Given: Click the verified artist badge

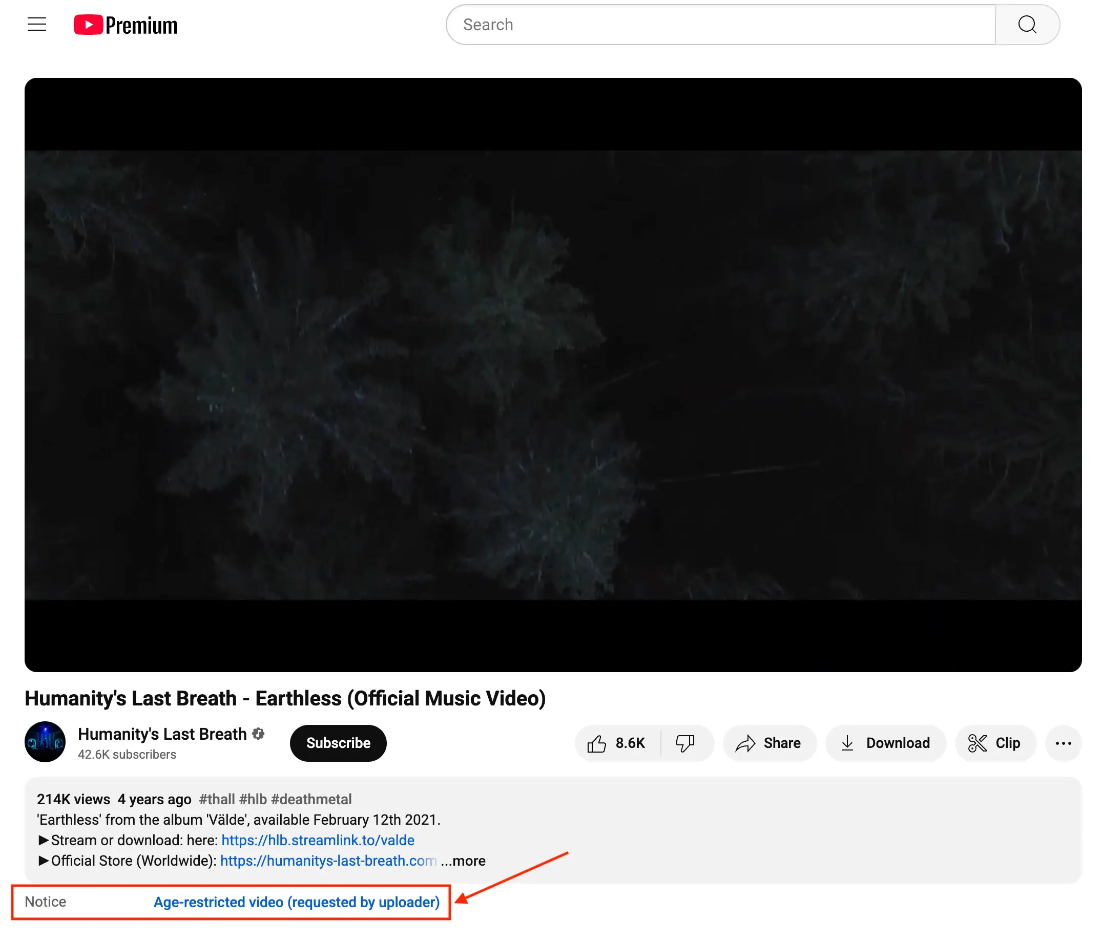Looking at the screenshot, I should pyautogui.click(x=259, y=734).
